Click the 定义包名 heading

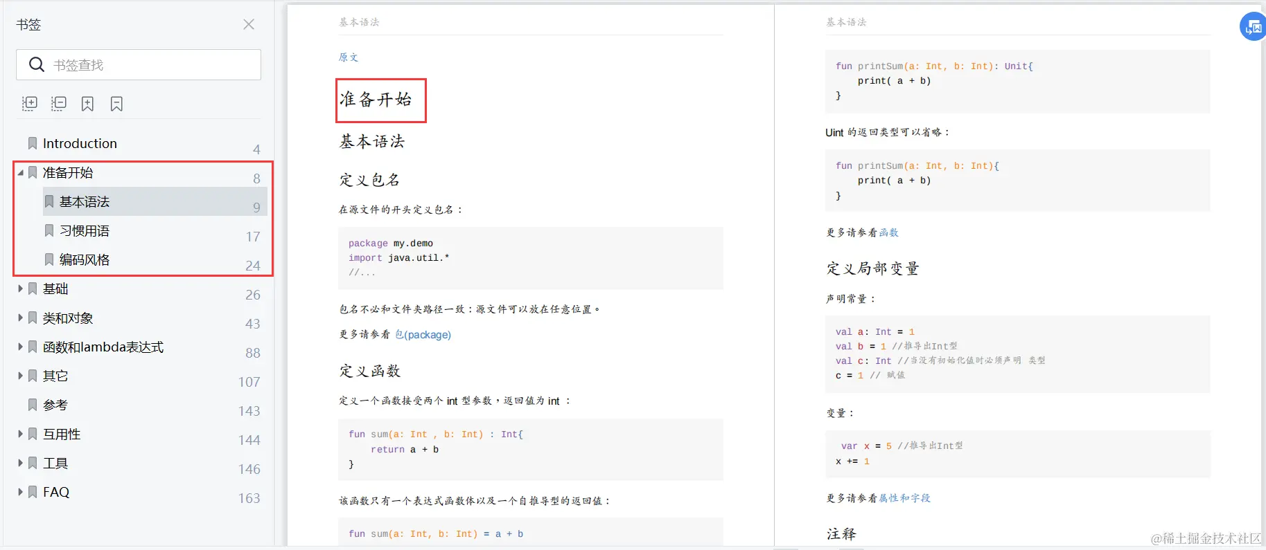pos(370,180)
